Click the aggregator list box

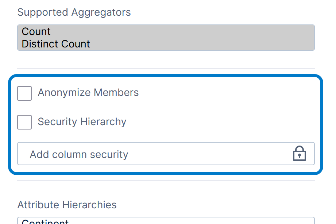166,38
